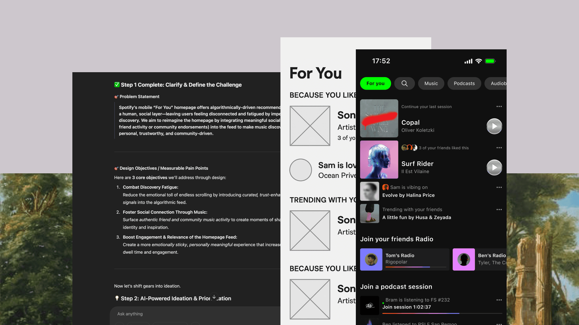The height and width of the screenshot is (325, 579).
Task: Open 'A little fun by Husa & Zeyada'
Action: (x=417, y=218)
